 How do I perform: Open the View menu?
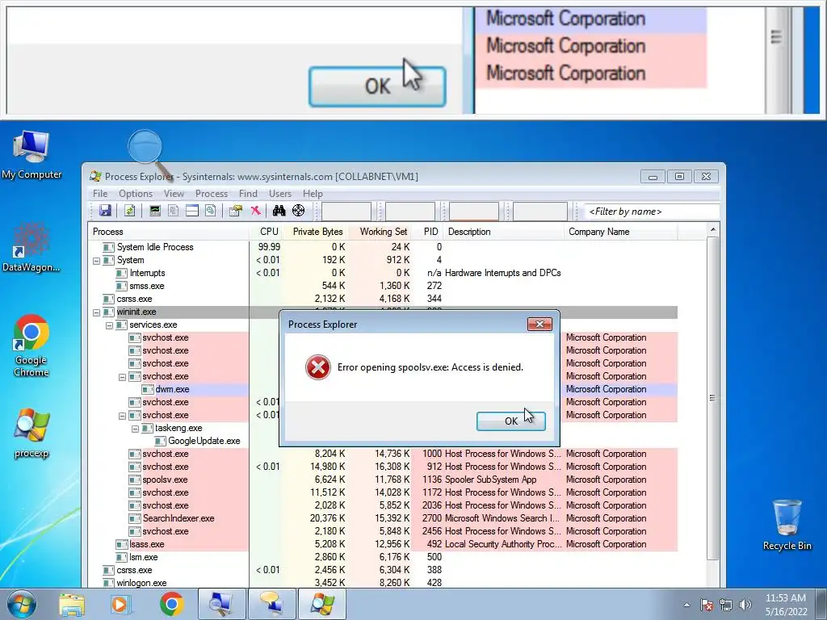point(174,194)
